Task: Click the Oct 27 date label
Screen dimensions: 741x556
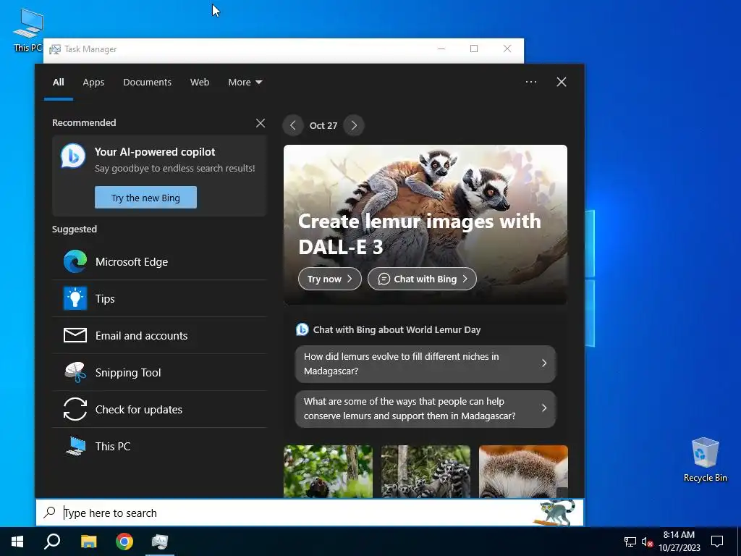Action: coord(323,125)
